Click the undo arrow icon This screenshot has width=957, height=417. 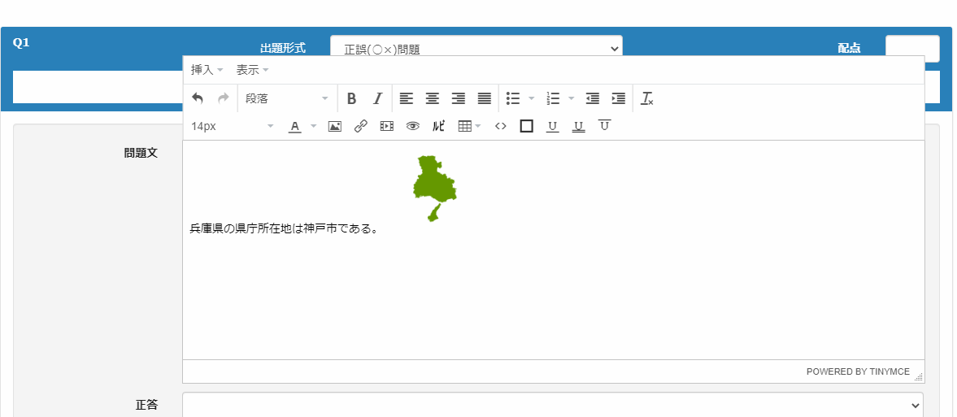[x=198, y=98]
